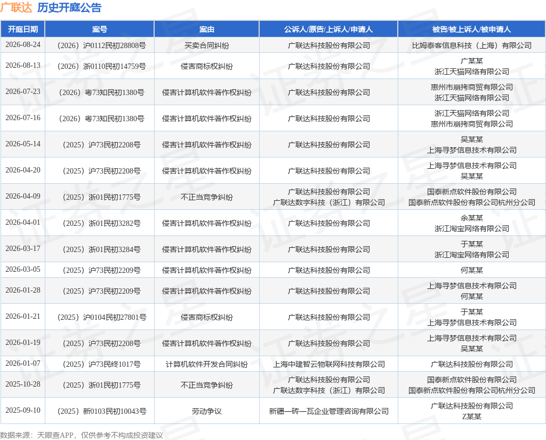The image size is (546, 440).
Task: Select the 2026-08-13 date cell
Action: (x=23, y=66)
